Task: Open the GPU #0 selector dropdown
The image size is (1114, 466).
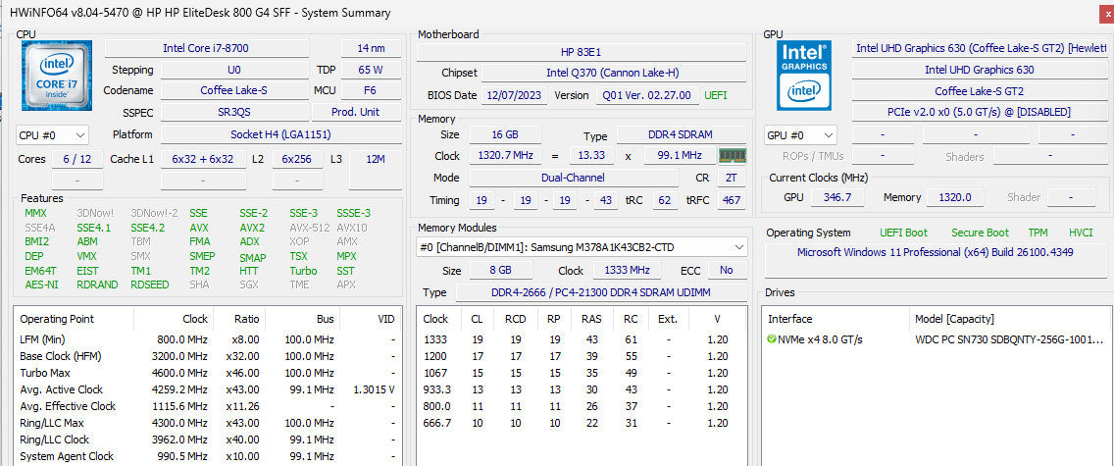Action: pyautogui.click(x=800, y=135)
